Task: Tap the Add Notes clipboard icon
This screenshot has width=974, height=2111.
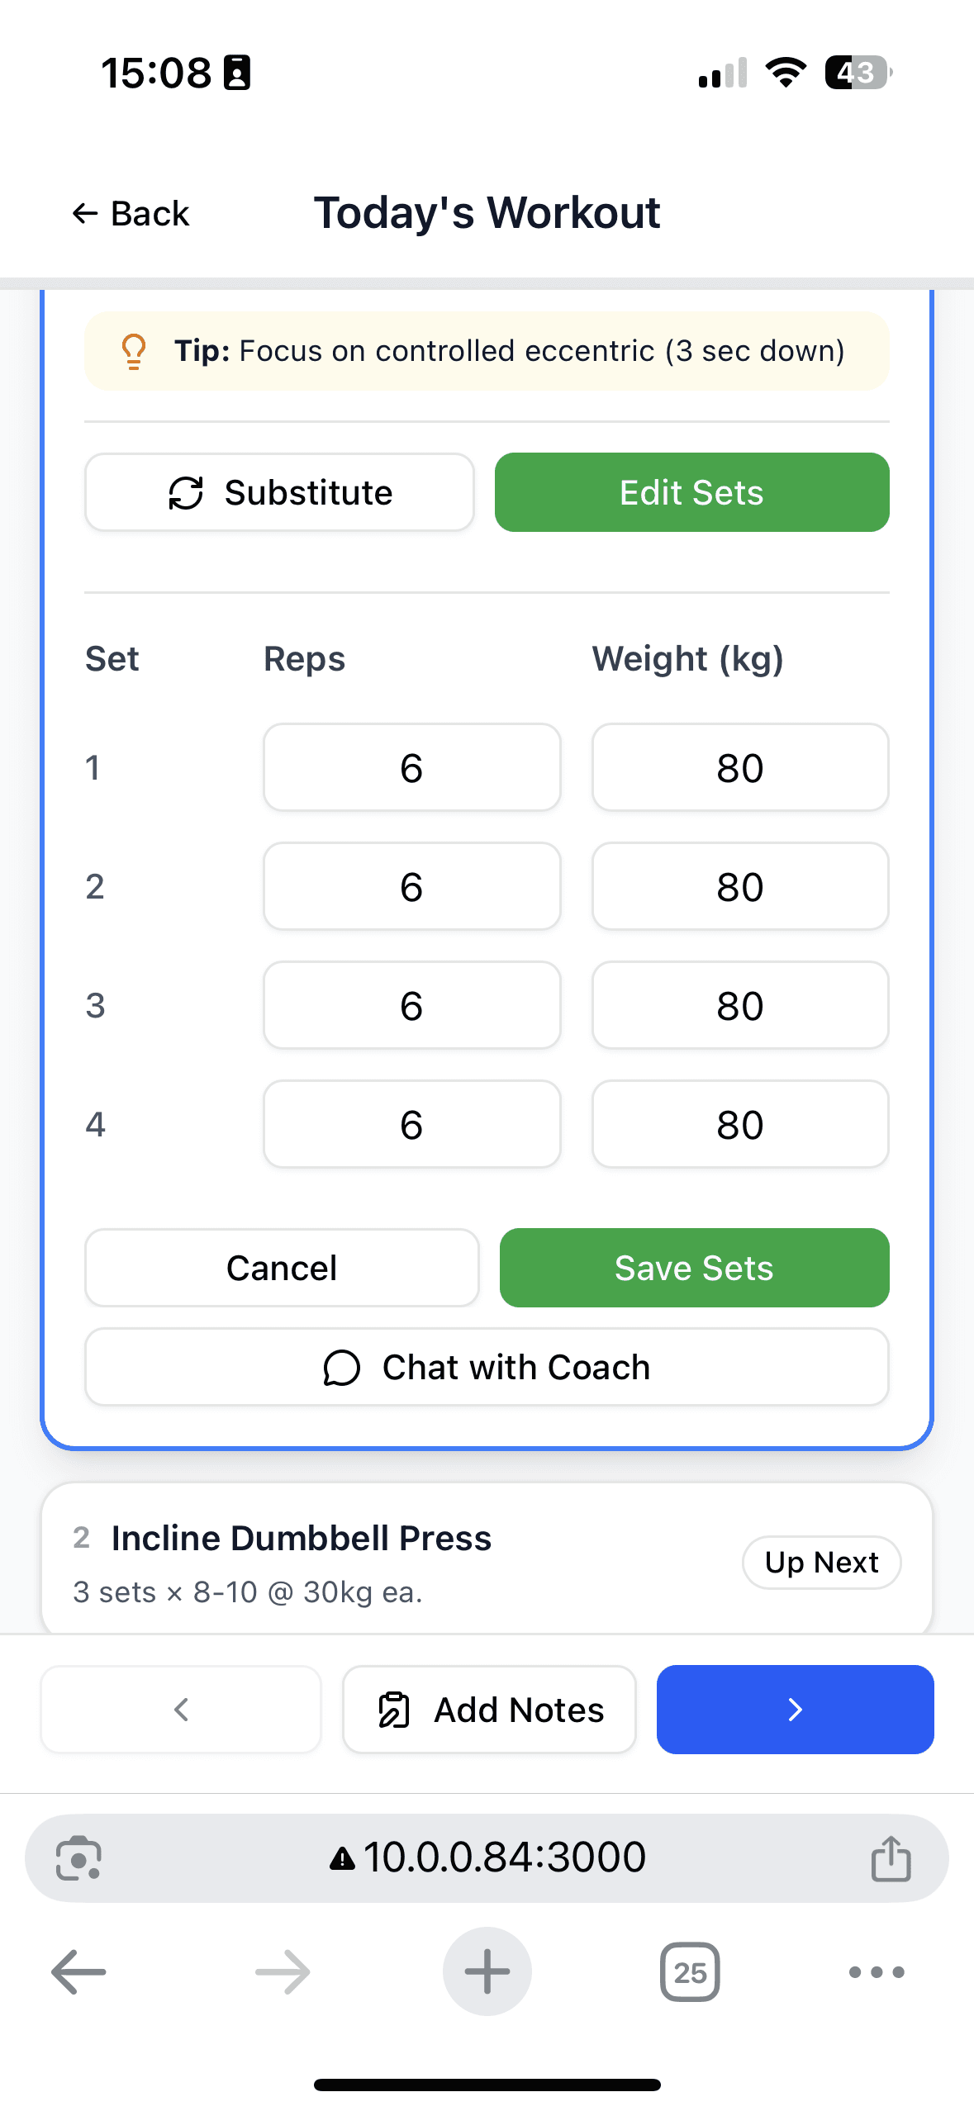Action: tap(395, 1709)
